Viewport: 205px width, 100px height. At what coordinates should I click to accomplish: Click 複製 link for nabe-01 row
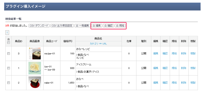(193, 83)
